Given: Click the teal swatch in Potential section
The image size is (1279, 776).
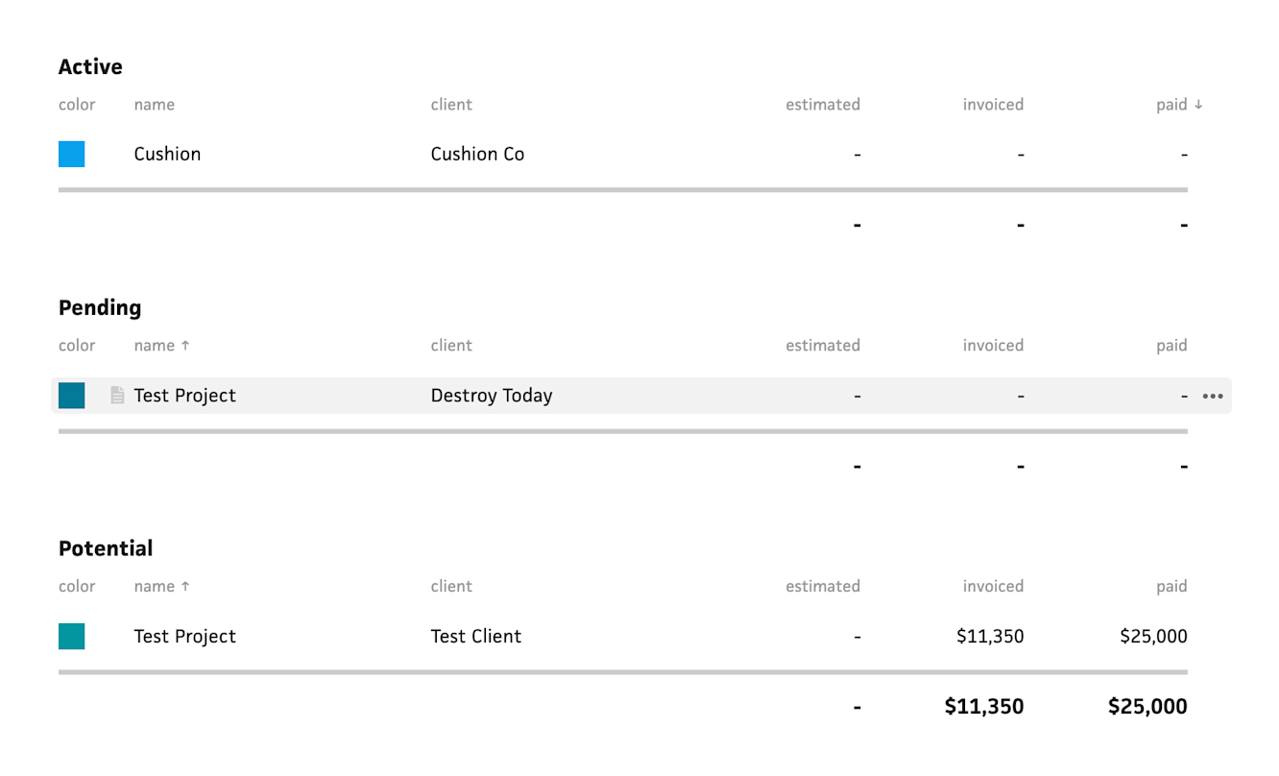Looking at the screenshot, I should click(x=72, y=637).
